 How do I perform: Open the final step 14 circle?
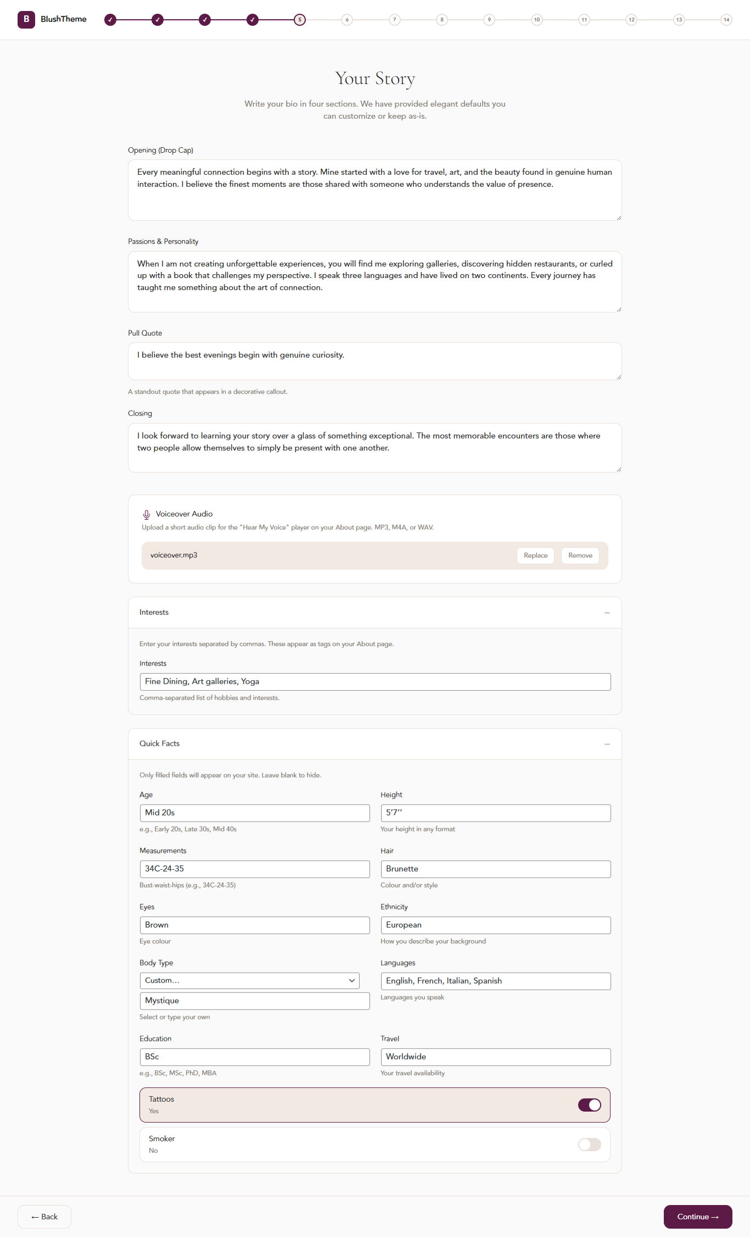(x=726, y=19)
